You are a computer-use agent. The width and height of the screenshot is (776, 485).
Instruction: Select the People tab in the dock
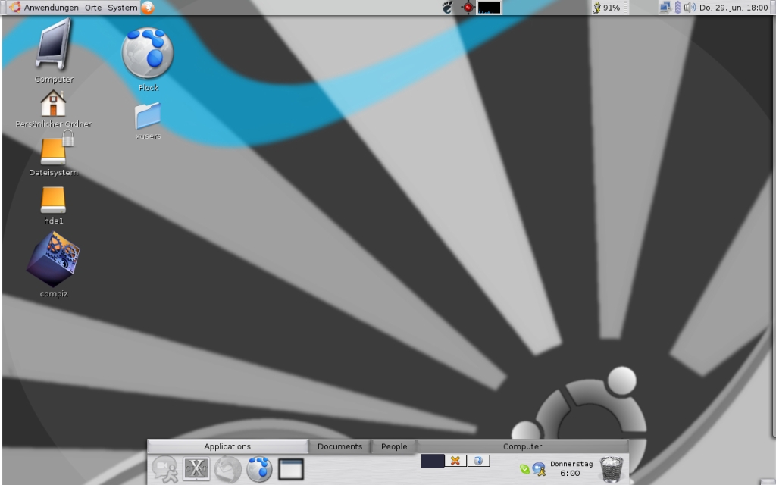(394, 446)
